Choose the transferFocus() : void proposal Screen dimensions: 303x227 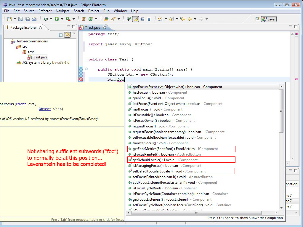point(158,143)
